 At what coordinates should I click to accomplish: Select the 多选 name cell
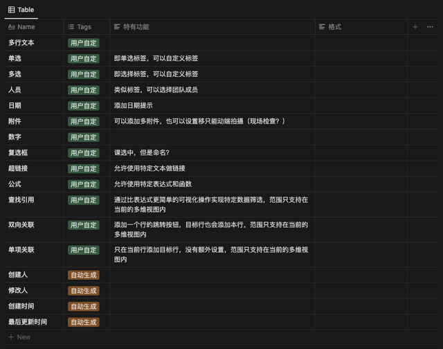34,74
